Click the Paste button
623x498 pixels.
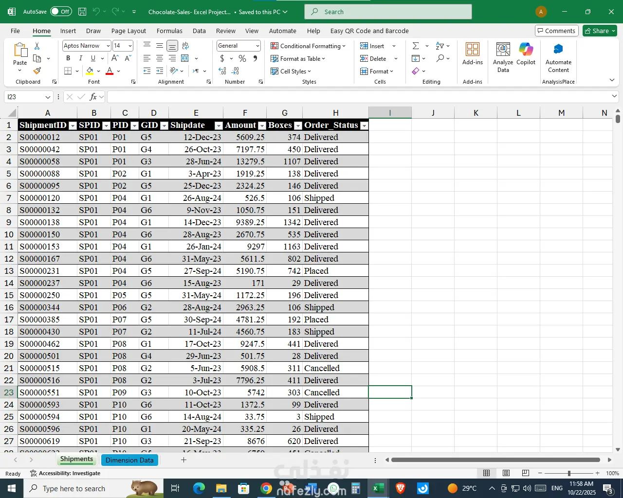tap(20, 57)
